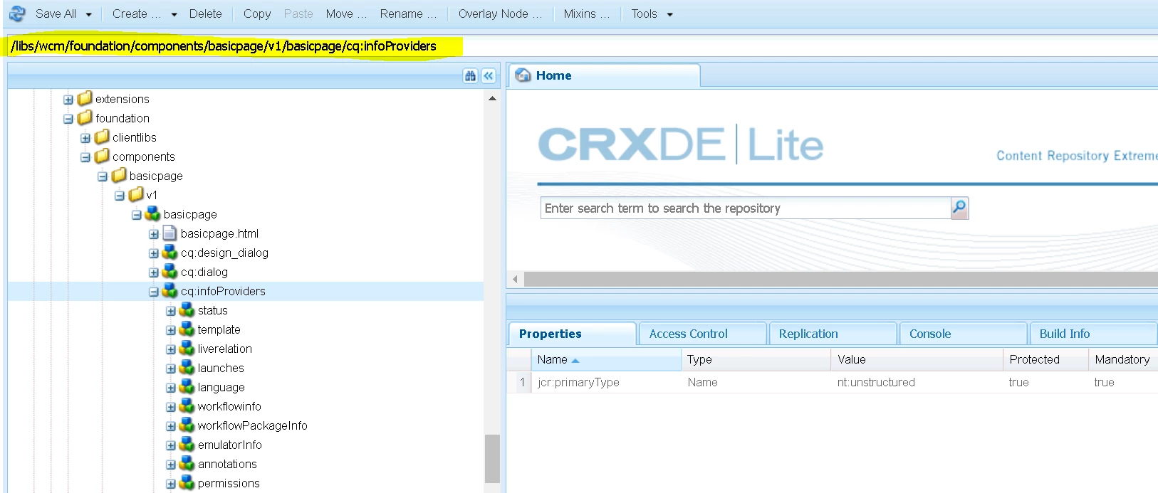Click the Paste toolbar button
Image resolution: width=1158 pixels, height=493 pixels.
point(298,14)
